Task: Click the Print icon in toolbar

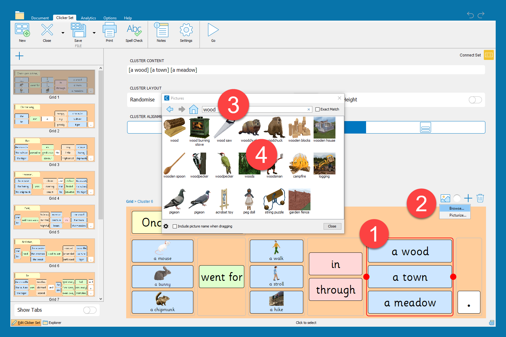Action: tap(109, 31)
